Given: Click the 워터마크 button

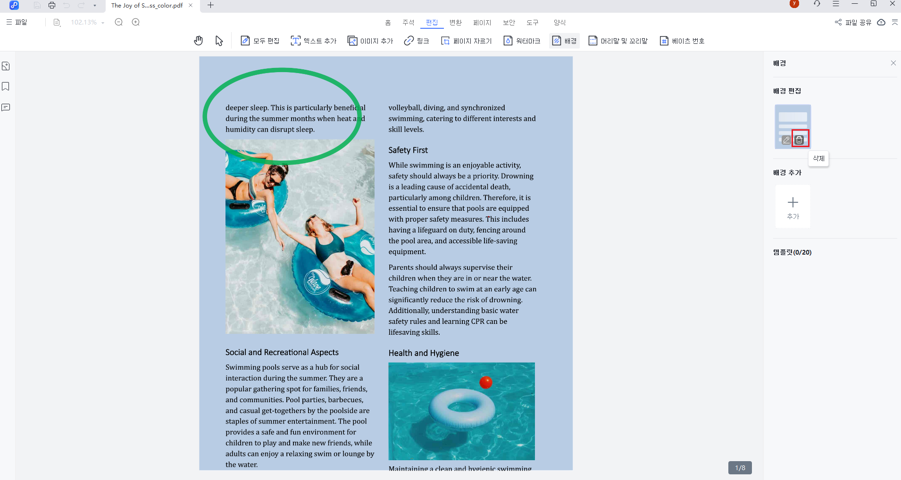Looking at the screenshot, I should pos(522,41).
